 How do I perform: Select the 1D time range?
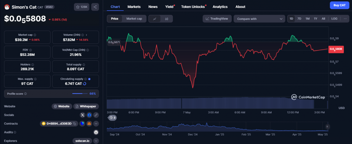(x=291, y=19)
